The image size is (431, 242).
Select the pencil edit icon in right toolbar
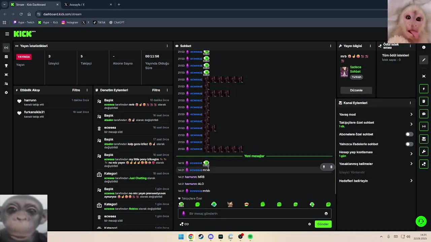424,60
